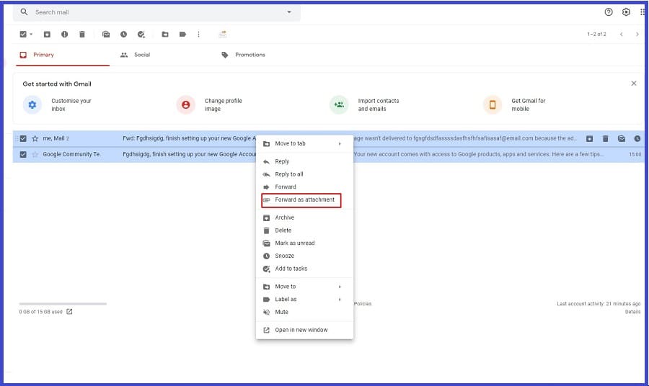649x386 pixels.
Task: Click the '0 GB of 15 GB used' text
Action: (x=40, y=312)
